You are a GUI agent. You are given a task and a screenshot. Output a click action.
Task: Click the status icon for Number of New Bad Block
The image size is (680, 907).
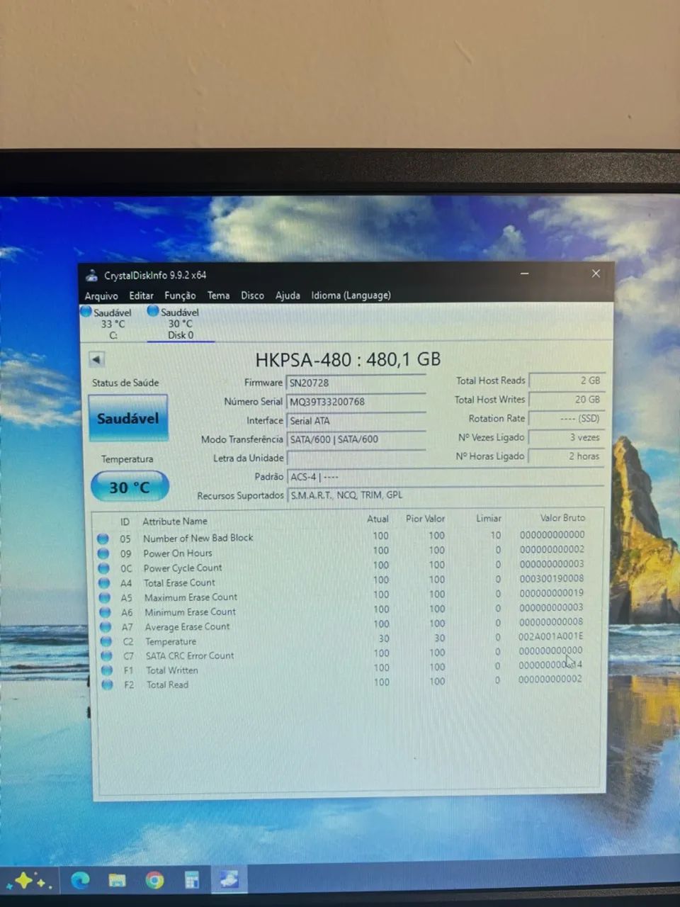103,539
